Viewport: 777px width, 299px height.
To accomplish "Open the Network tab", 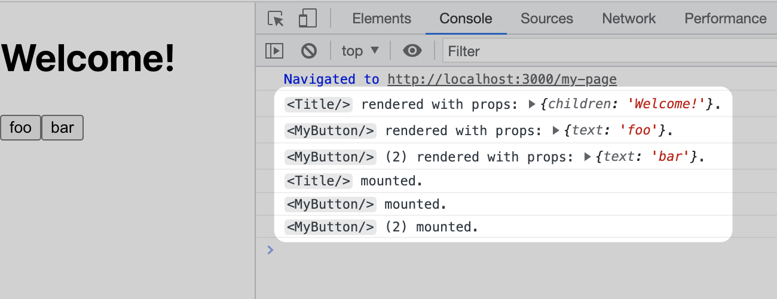I will pyautogui.click(x=629, y=19).
